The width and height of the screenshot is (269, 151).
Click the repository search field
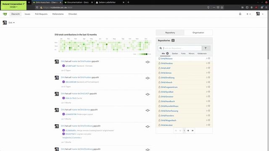point(180,48)
